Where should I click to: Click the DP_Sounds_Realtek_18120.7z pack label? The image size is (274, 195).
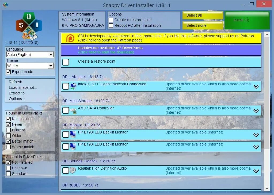[89, 161]
